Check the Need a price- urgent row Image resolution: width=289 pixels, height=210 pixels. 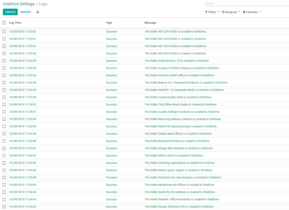click(4, 170)
